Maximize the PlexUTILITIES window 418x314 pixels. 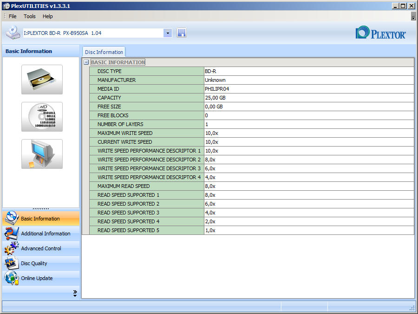[x=403, y=6]
